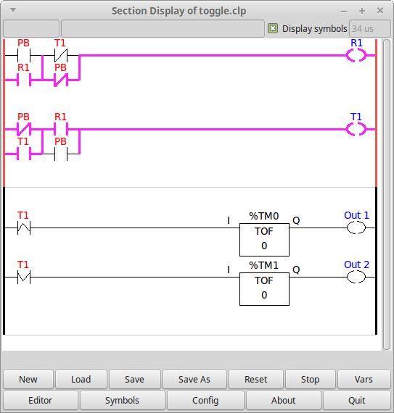Click the %TM1 TOF timer block
This screenshot has height=413, width=394.
pyautogui.click(x=264, y=289)
